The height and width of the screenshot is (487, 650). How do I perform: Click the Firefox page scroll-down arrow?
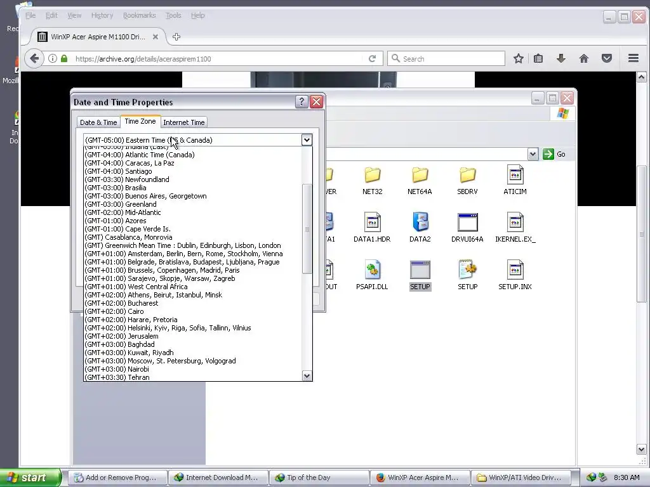pos(641,450)
